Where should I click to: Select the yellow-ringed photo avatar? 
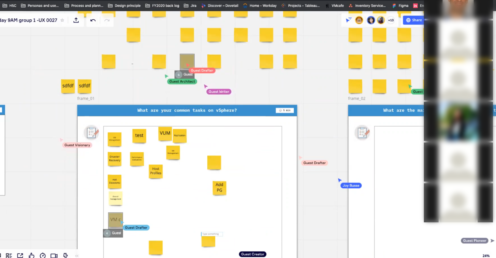point(381,20)
